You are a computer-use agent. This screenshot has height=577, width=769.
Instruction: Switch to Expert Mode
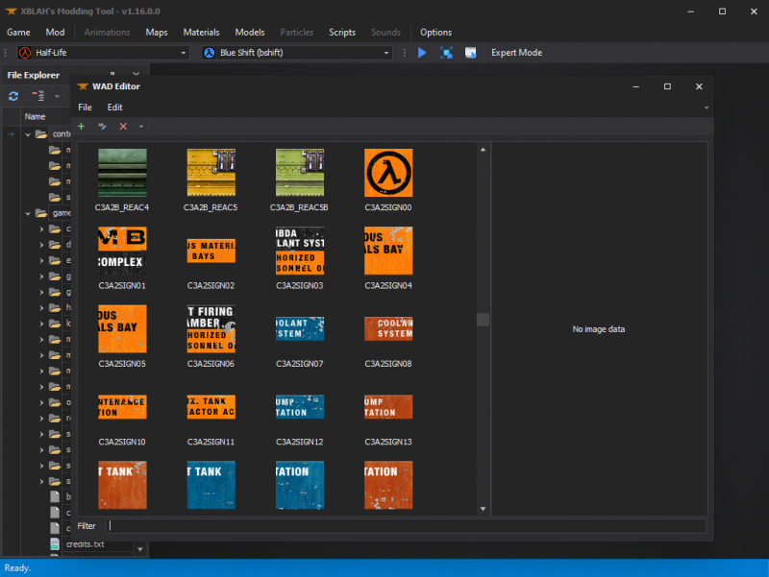516,53
